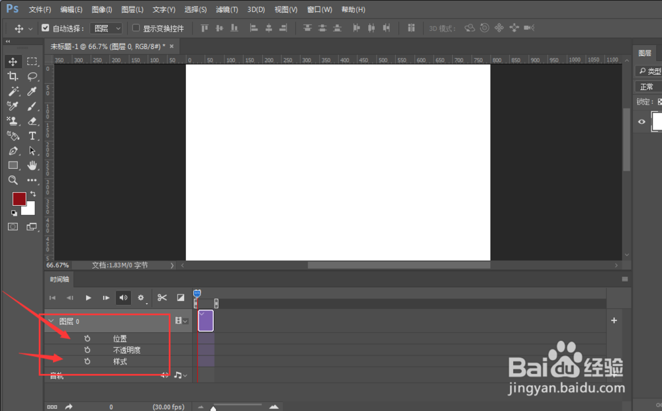Open the timeline transition icon
This screenshot has width=662, height=411.
point(180,297)
